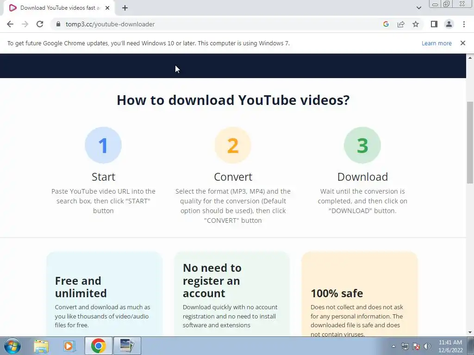The height and width of the screenshot is (355, 474).
Task: Open a new tab with the plus button
Action: [x=125, y=8]
